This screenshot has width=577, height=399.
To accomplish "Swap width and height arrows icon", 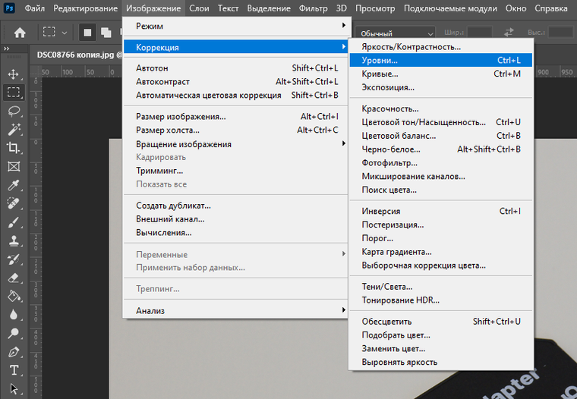I will click(509, 33).
